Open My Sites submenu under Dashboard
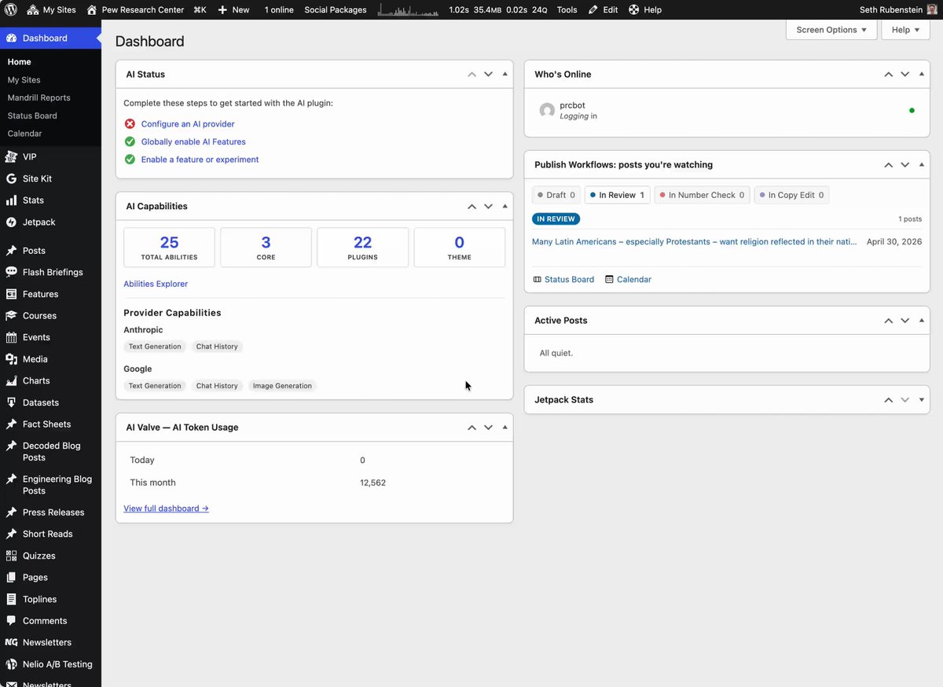The height and width of the screenshot is (687, 943). [x=24, y=80]
